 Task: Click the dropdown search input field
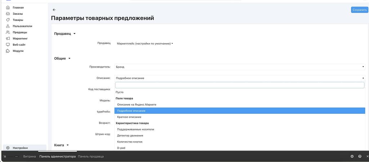(240, 85)
